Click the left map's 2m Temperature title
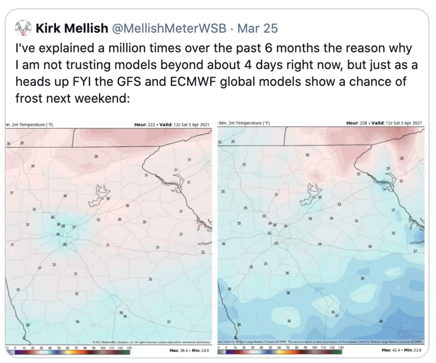 (30, 125)
